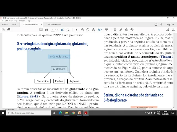This screenshot has height=132, width=177.
Task: Click the page number input field
Action: [53, 30]
